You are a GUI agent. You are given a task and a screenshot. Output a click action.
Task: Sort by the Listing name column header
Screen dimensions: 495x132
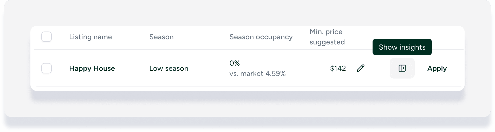(x=90, y=37)
